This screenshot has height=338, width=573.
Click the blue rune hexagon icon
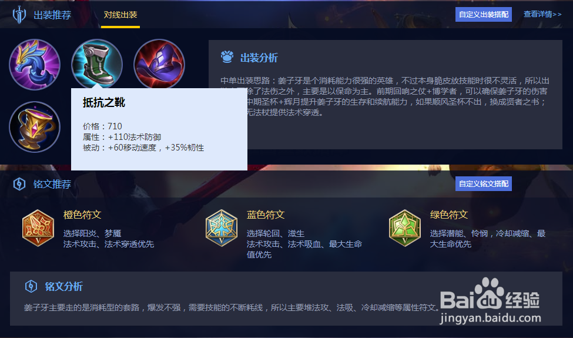[222, 228]
